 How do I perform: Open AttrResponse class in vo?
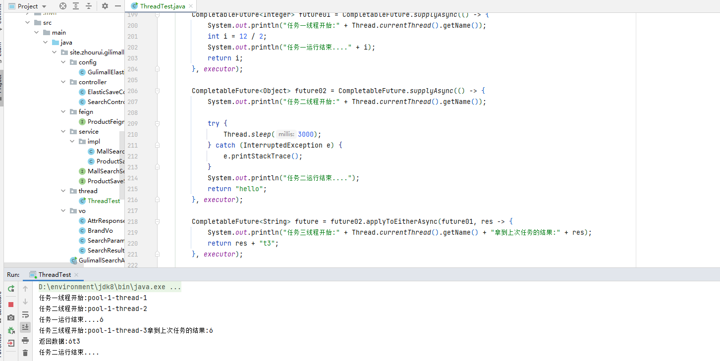(102, 220)
